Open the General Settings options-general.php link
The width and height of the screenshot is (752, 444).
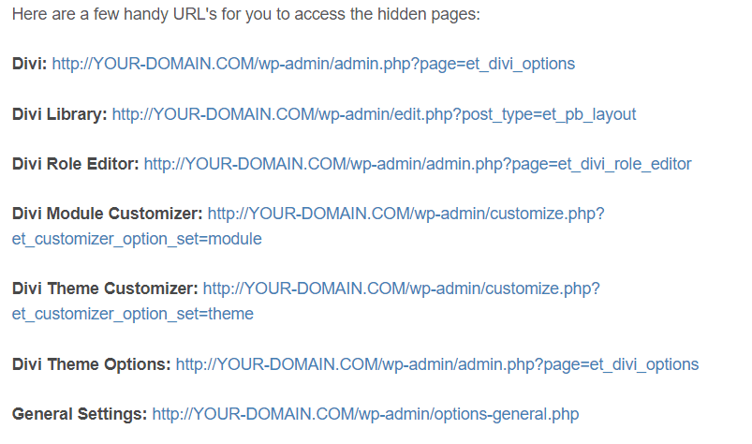tap(365, 414)
